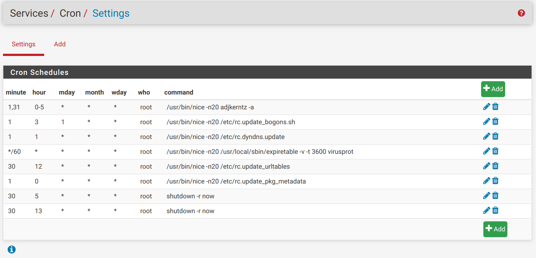
Task: Open the Cron breadcrumb link
Action: (x=70, y=13)
